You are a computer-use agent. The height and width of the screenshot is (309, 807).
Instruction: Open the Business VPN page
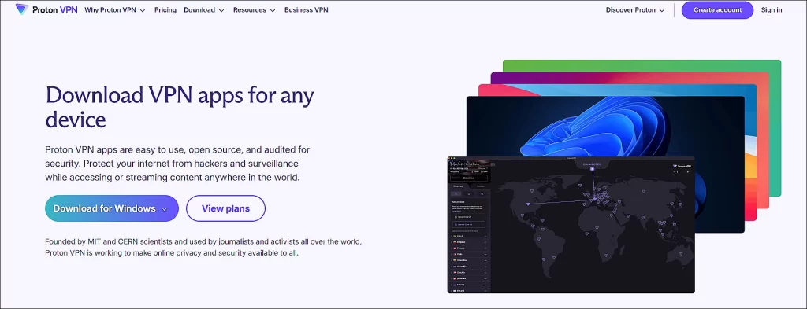tap(307, 9)
